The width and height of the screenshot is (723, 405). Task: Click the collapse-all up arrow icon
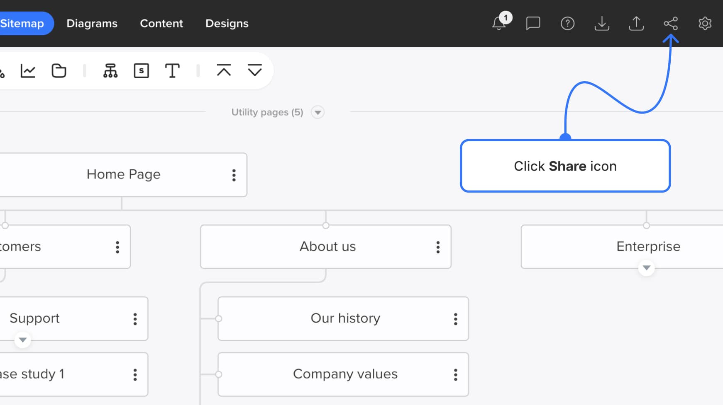pos(224,70)
